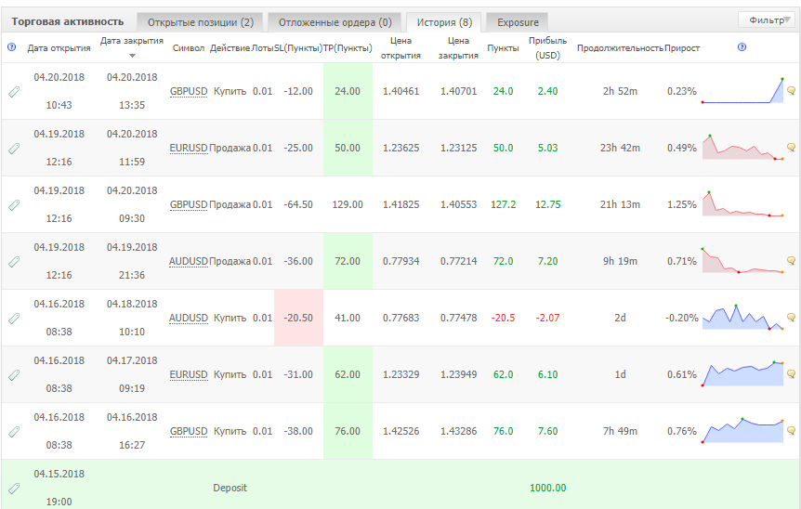Open growth chart for 0.49% trade

pos(742,148)
